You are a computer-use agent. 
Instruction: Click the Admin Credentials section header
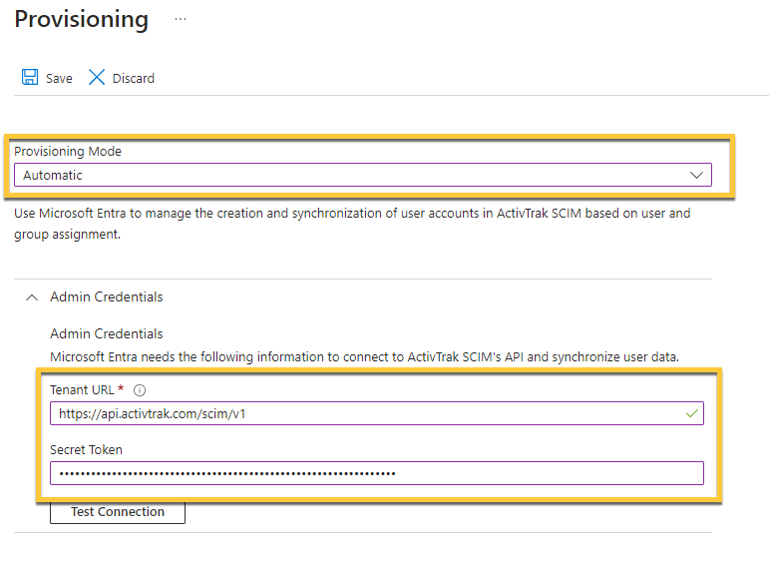click(107, 297)
